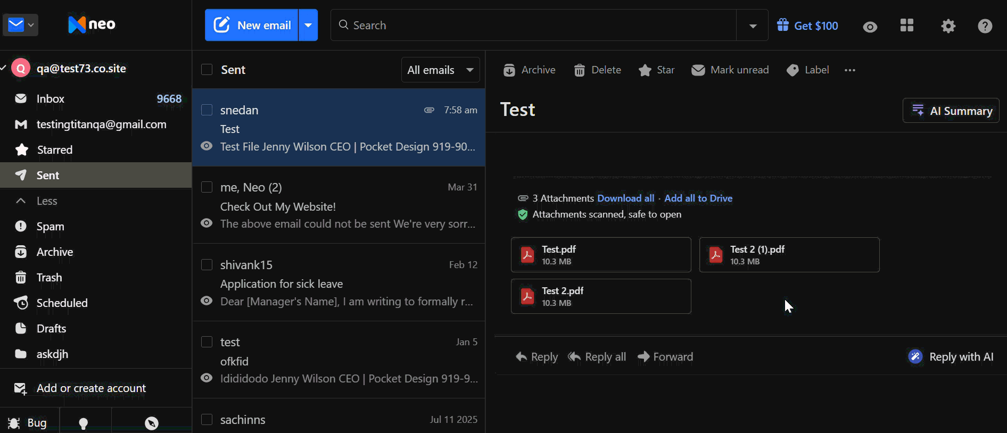Apply a Label to the email
This screenshot has height=433, width=1007.
coord(807,70)
